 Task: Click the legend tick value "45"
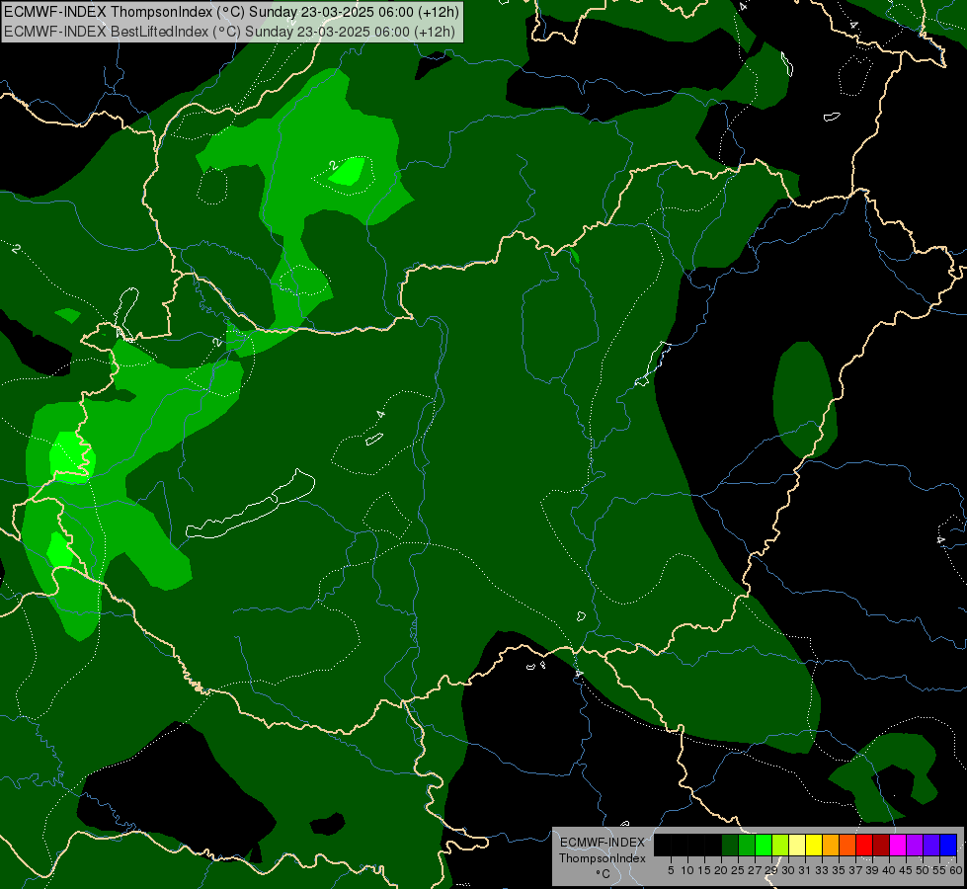click(906, 870)
